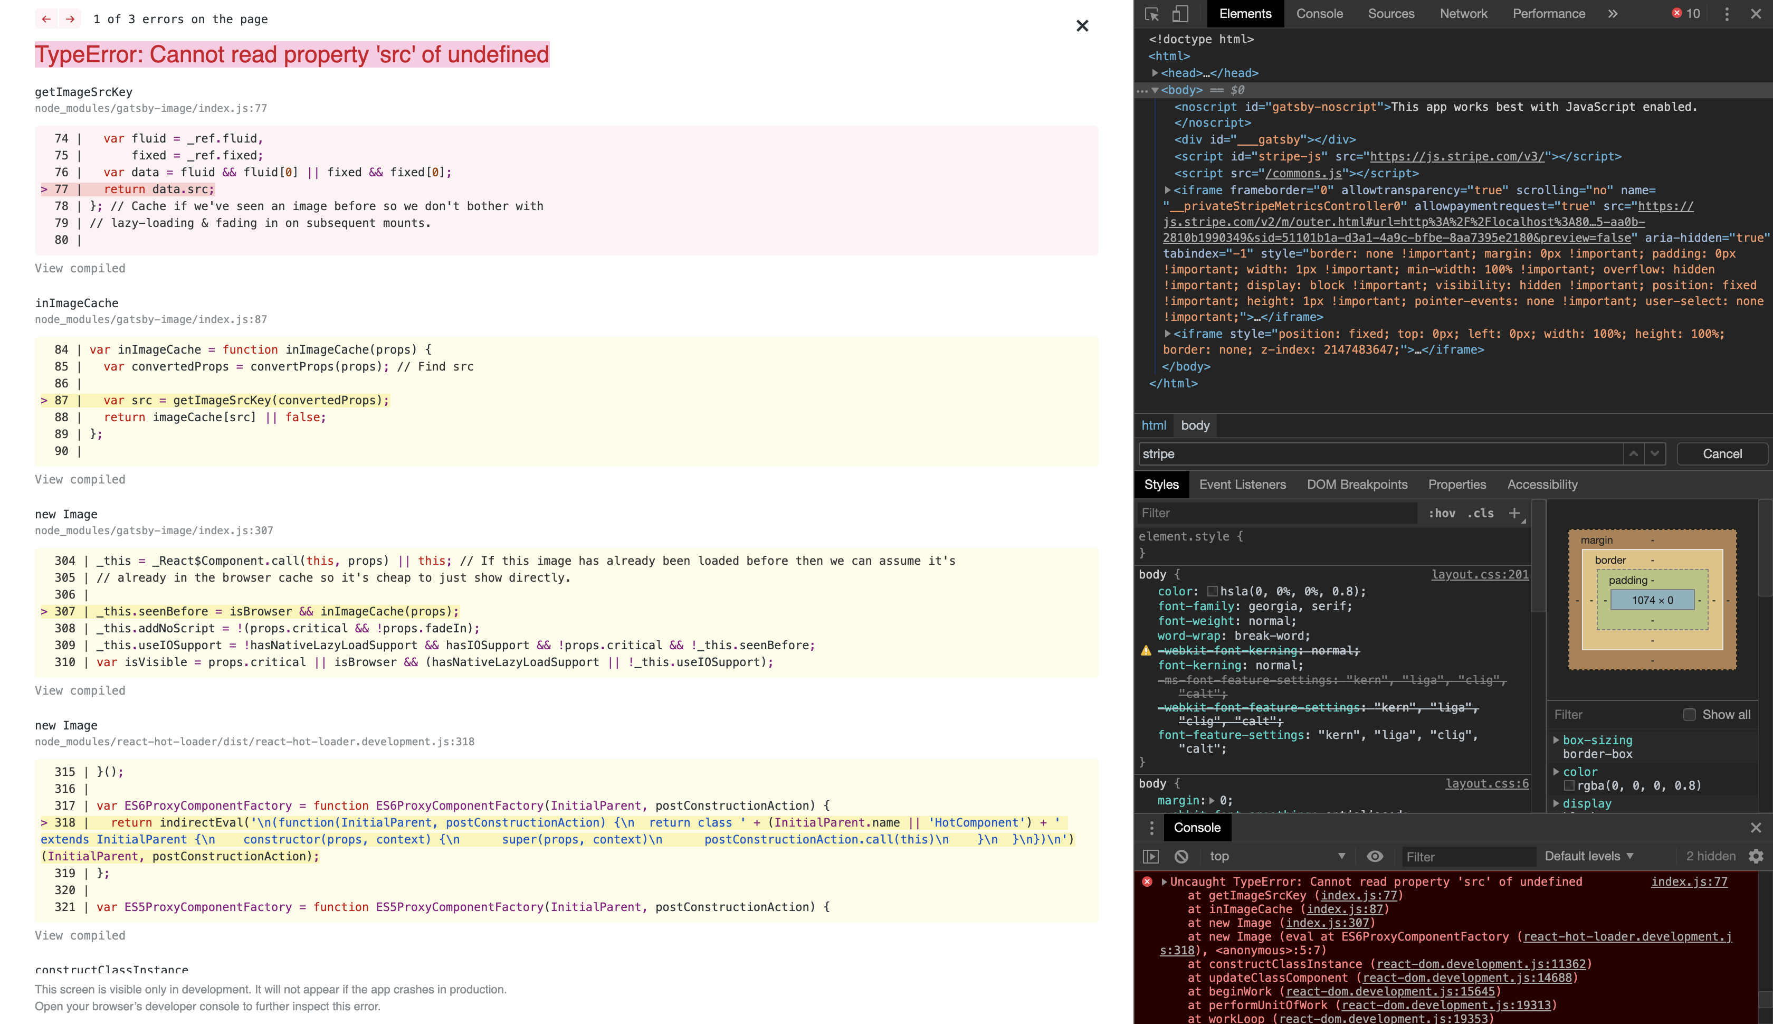Screen dimensions: 1773x1024
Task: Open the Event Listeners tab
Action: coord(1242,485)
